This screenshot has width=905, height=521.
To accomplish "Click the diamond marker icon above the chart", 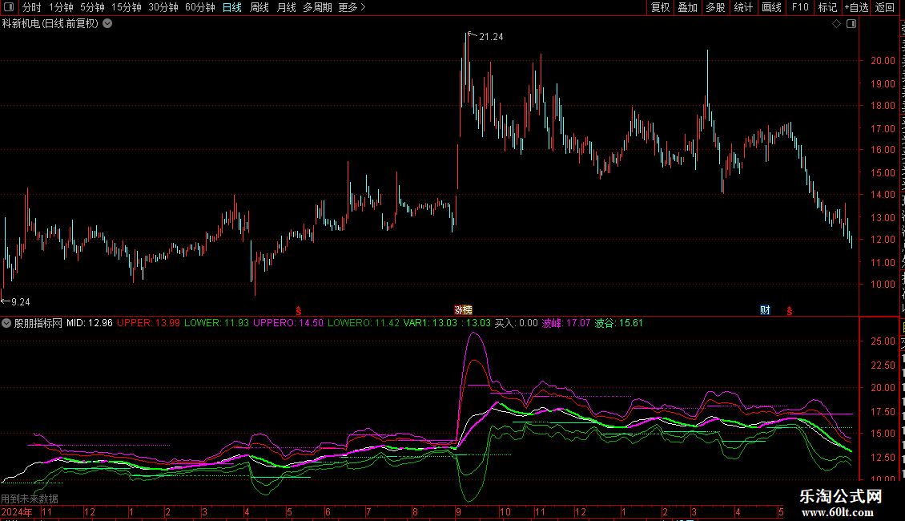I will coord(836,24).
